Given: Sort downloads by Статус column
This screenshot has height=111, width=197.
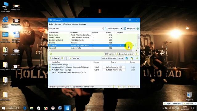Looking at the screenshot, I should click(114, 62).
